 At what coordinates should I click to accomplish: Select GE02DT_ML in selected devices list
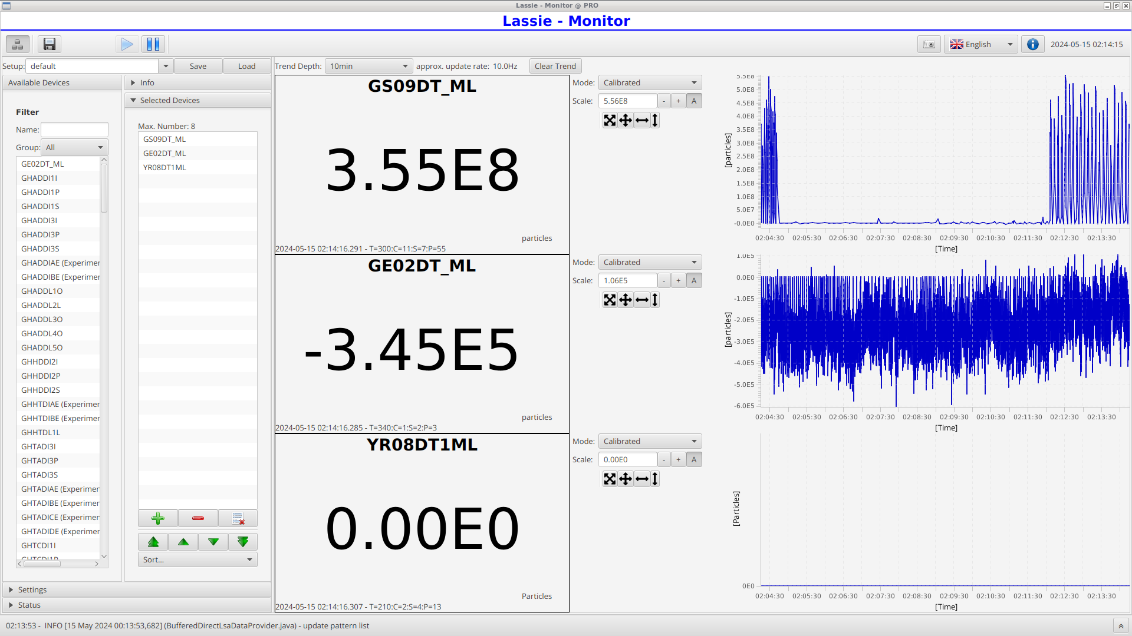pyautogui.click(x=198, y=153)
